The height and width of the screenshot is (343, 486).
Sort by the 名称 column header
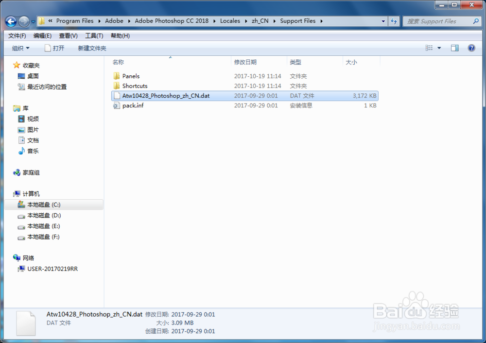(171, 62)
